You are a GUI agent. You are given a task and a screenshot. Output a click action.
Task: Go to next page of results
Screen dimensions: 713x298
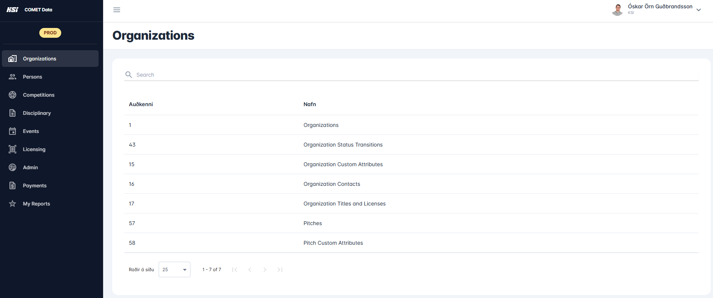pos(265,270)
